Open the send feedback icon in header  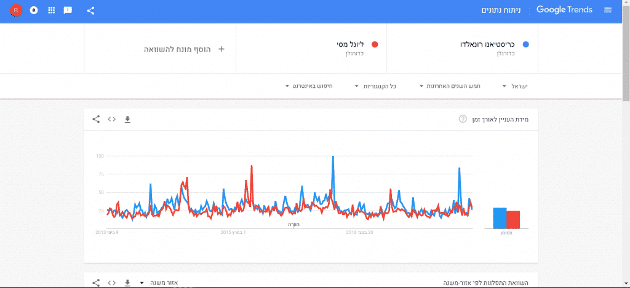[x=68, y=11]
